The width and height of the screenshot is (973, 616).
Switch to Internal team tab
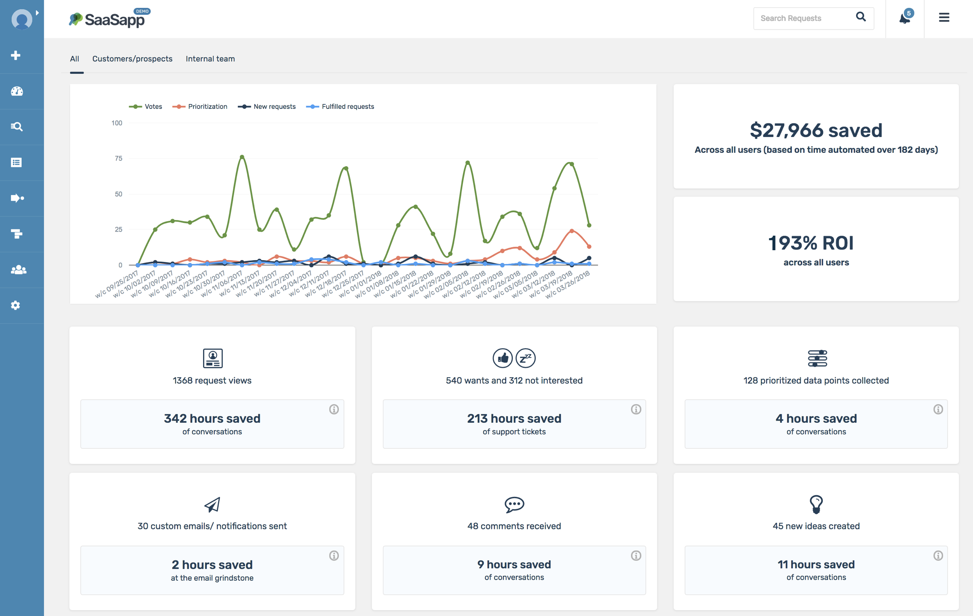pos(210,59)
